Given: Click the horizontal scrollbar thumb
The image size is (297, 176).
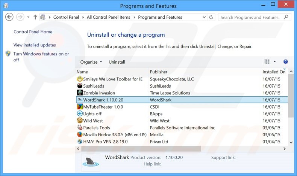Looking at the screenshot, I should point(141,149).
